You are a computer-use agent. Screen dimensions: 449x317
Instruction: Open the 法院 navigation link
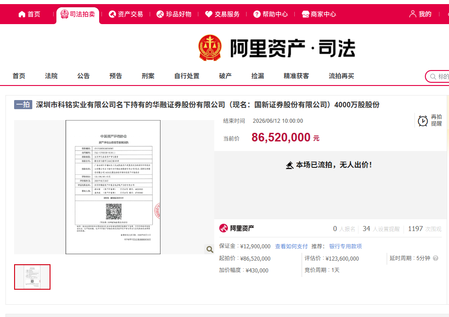(x=51, y=76)
